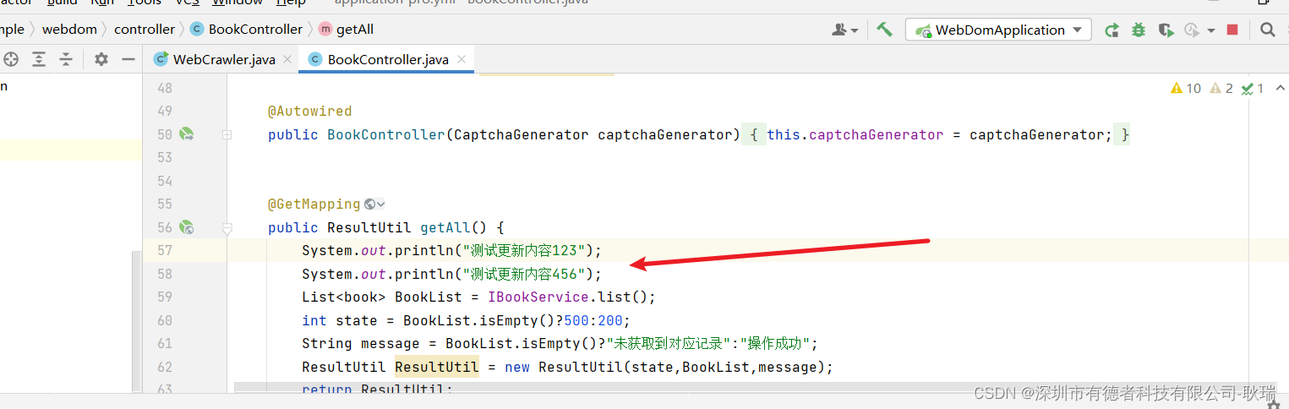This screenshot has width=1289, height=409.
Task: Click the webdom breadcrumb
Action: [x=69, y=29]
